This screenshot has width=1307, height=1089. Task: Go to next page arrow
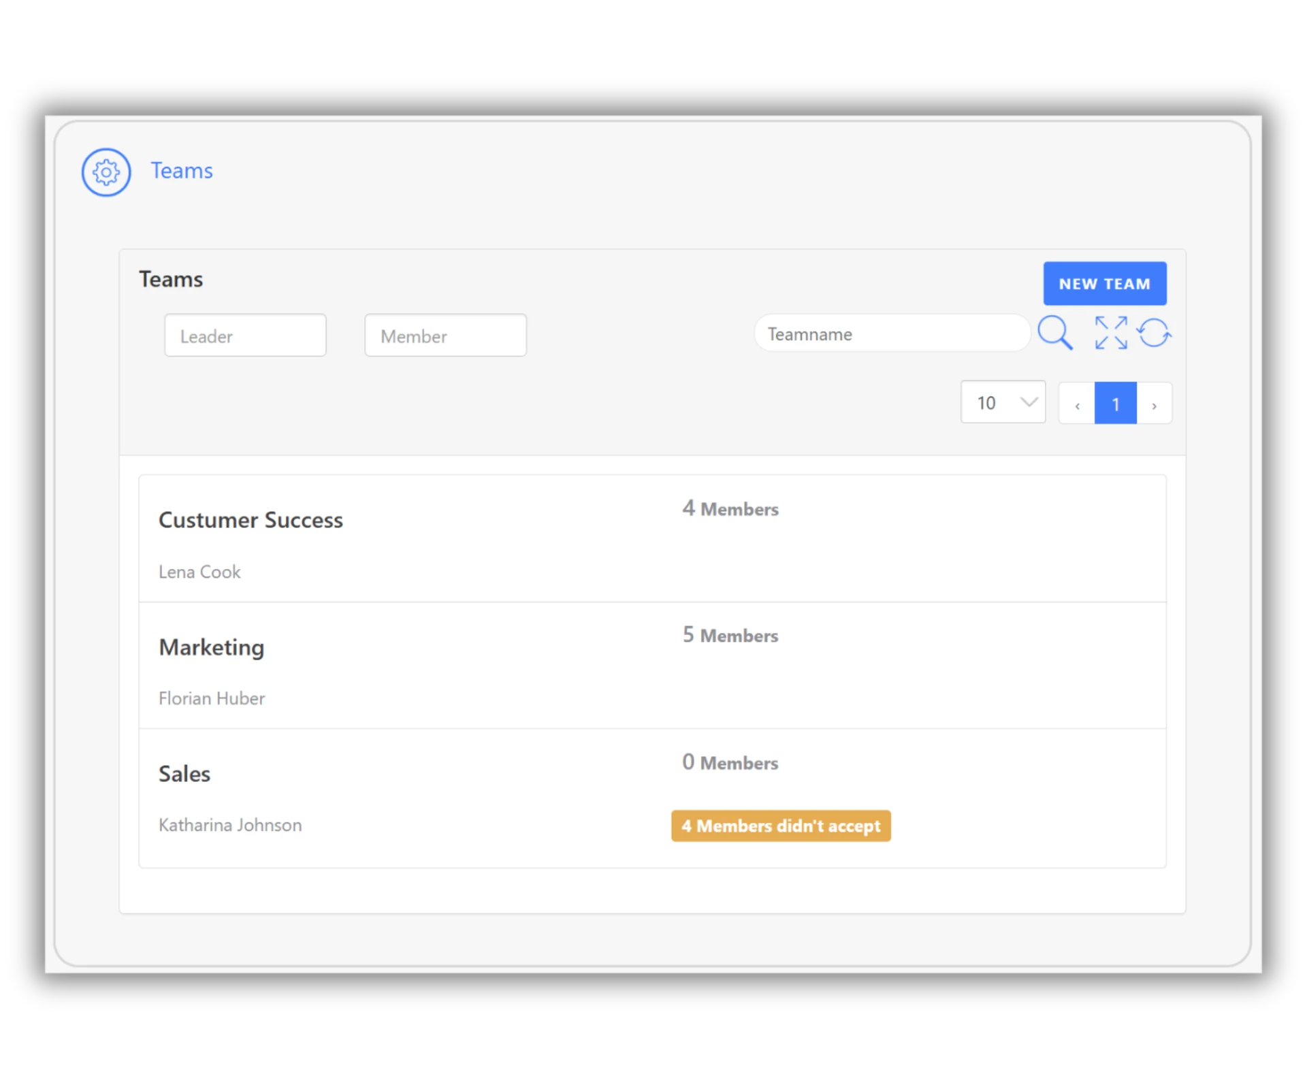(1154, 404)
